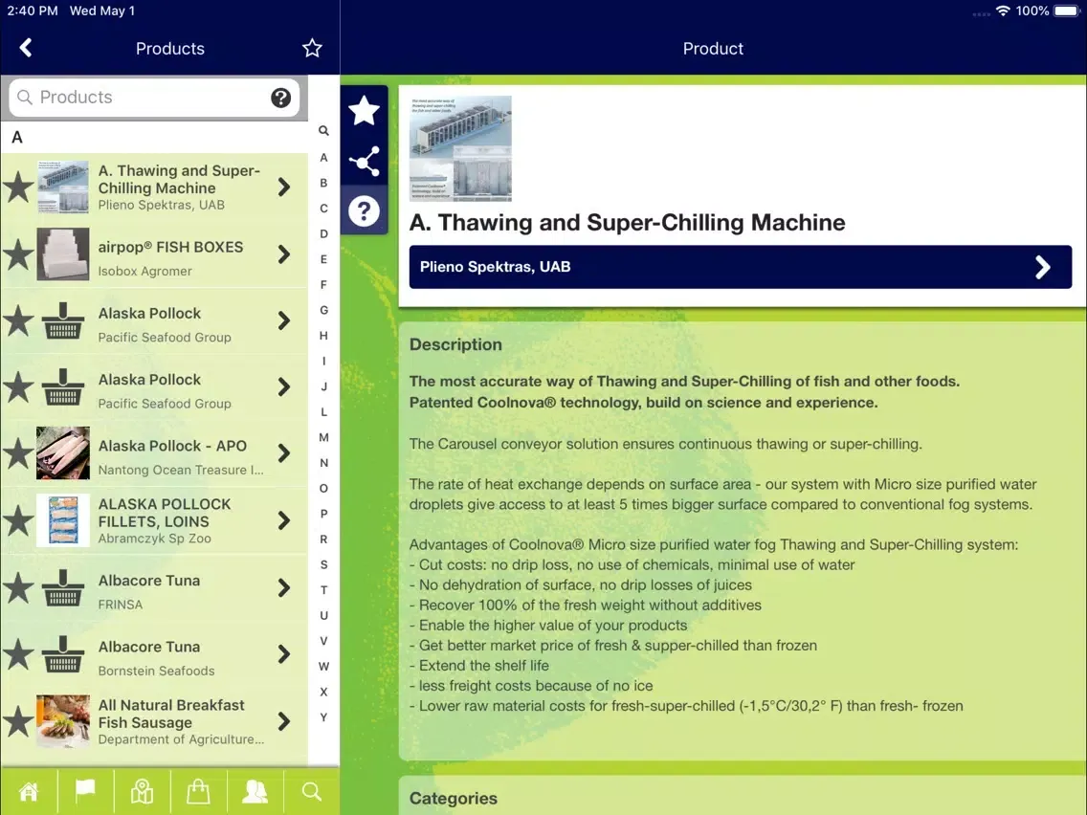This screenshot has height=815, width=1087.
Task: Star the second Alaska Pollock item
Action: pos(18,386)
